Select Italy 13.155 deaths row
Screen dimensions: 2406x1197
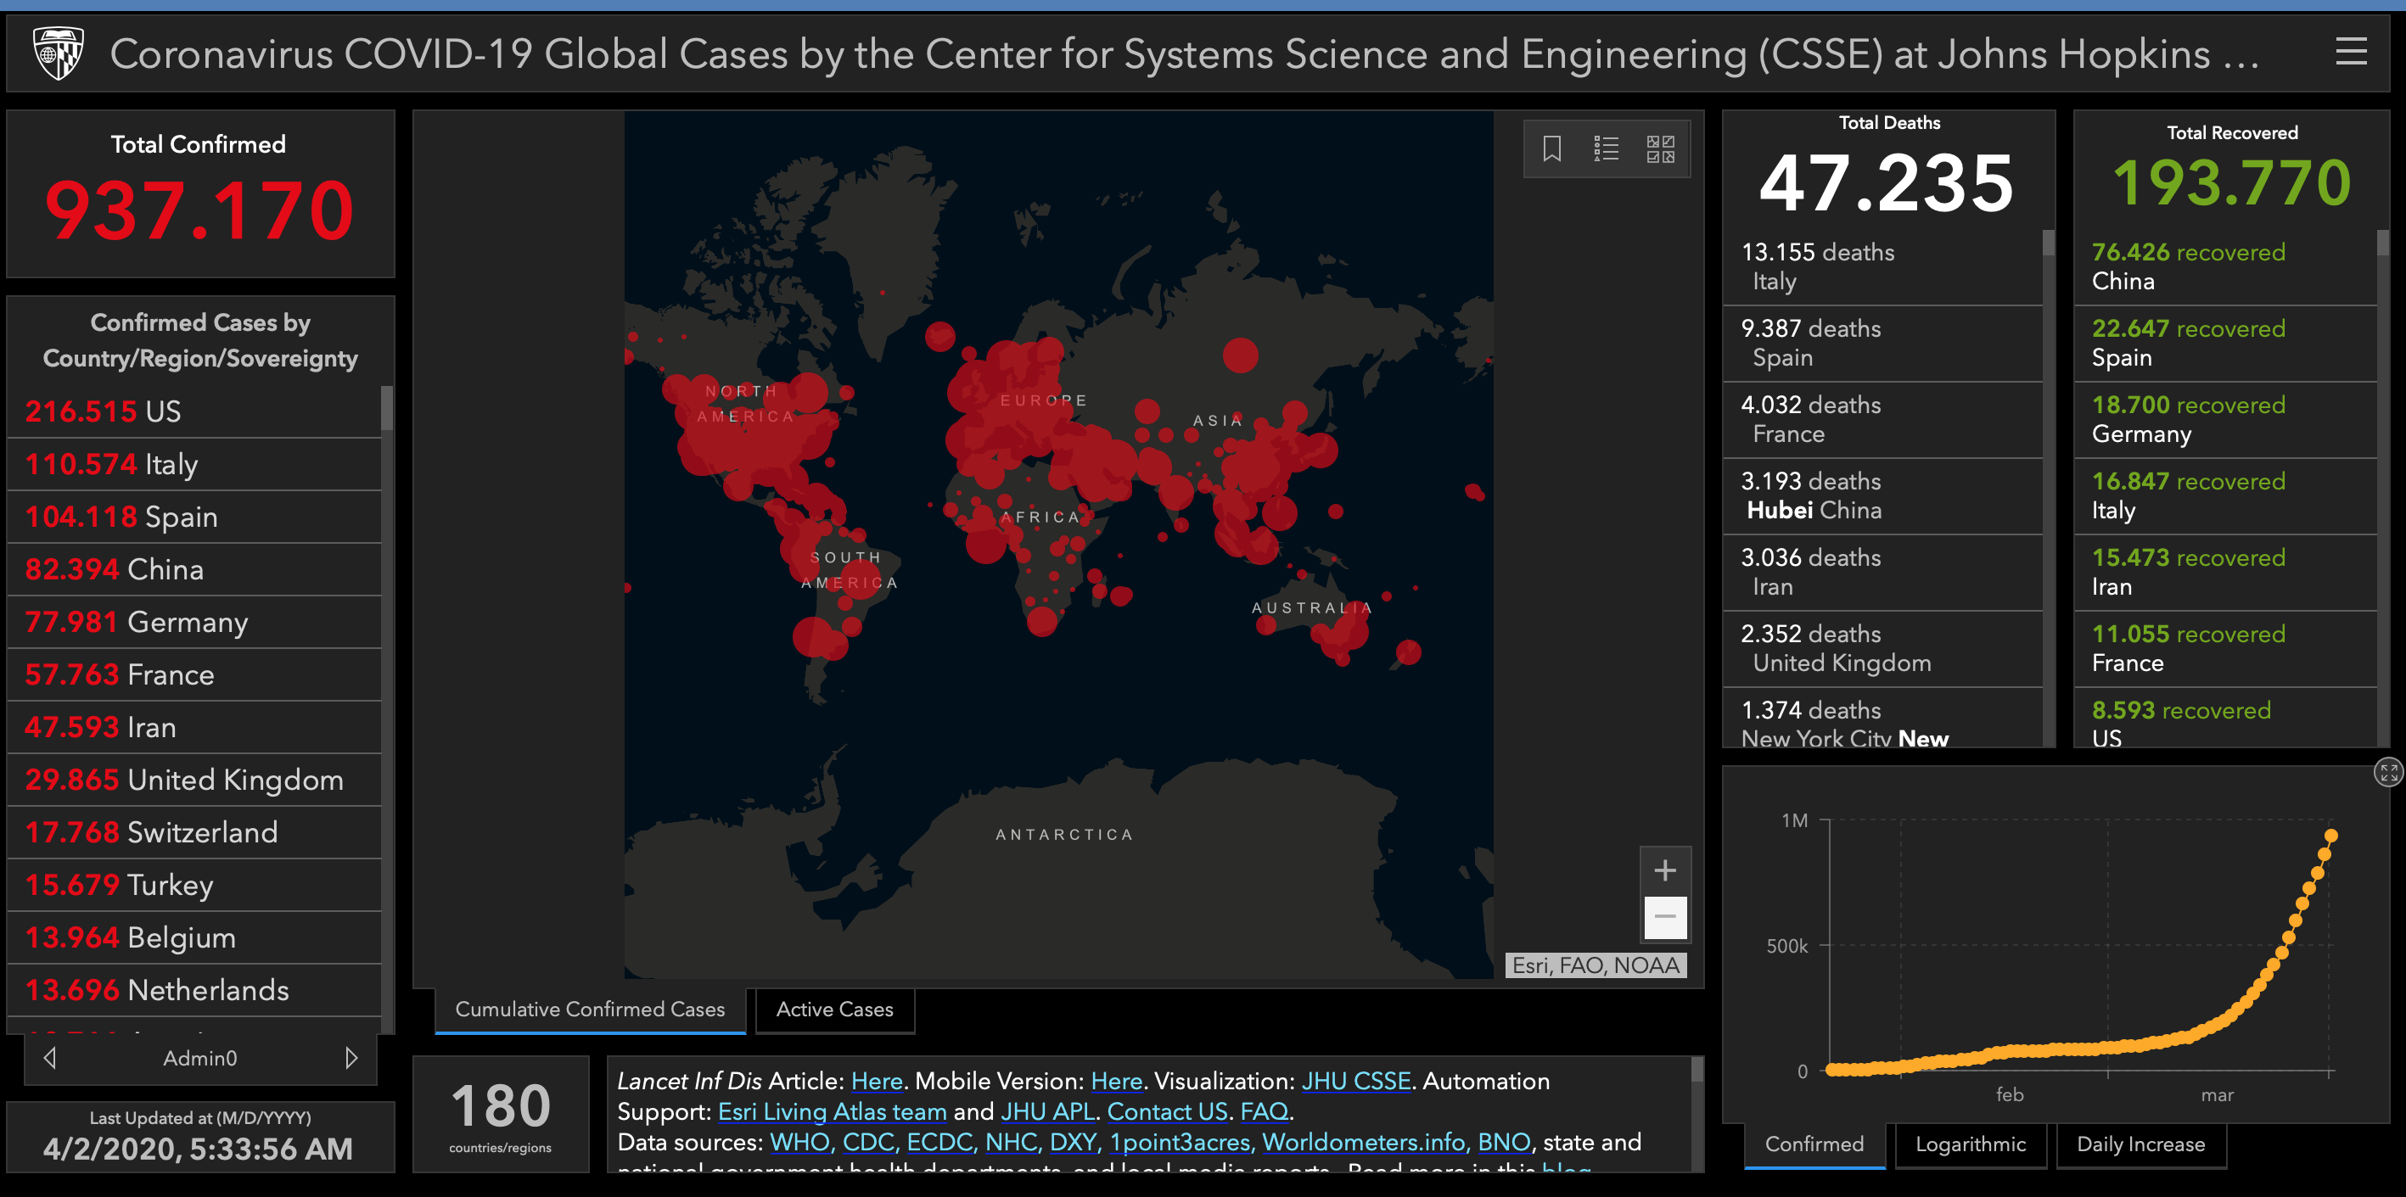pyautogui.click(x=1882, y=267)
